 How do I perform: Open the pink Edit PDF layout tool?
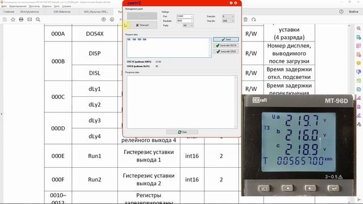coord(358,46)
